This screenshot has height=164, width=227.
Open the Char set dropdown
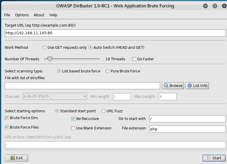tap(55, 96)
